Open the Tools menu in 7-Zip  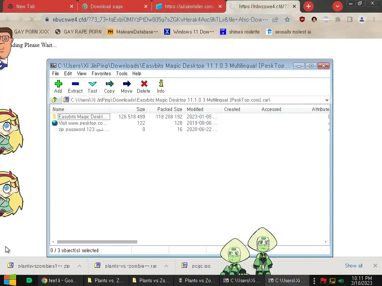pos(122,73)
